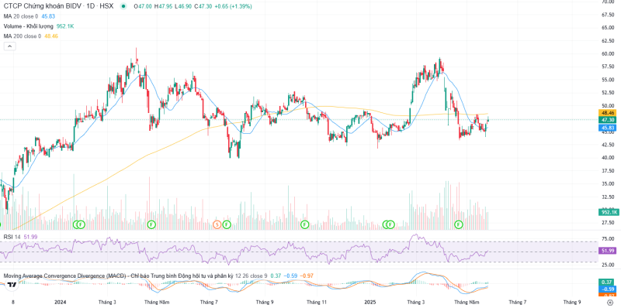
Task: Click the blue -0.59 MACD axis label
Action: click(608, 289)
